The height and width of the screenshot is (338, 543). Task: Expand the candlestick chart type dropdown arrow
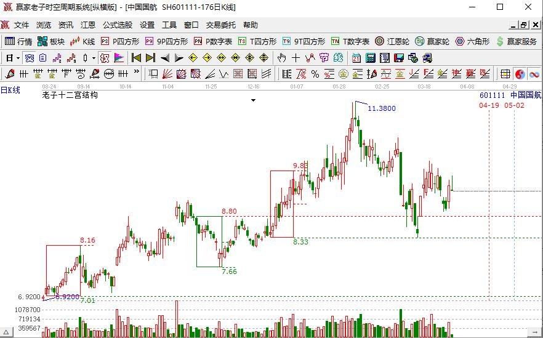[94, 58]
